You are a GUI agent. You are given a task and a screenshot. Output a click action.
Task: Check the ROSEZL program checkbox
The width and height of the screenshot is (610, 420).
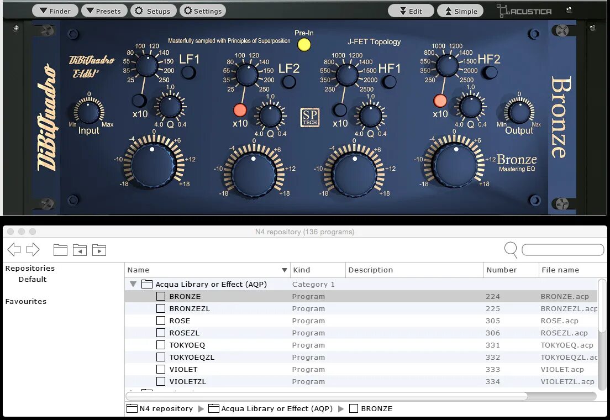161,333
